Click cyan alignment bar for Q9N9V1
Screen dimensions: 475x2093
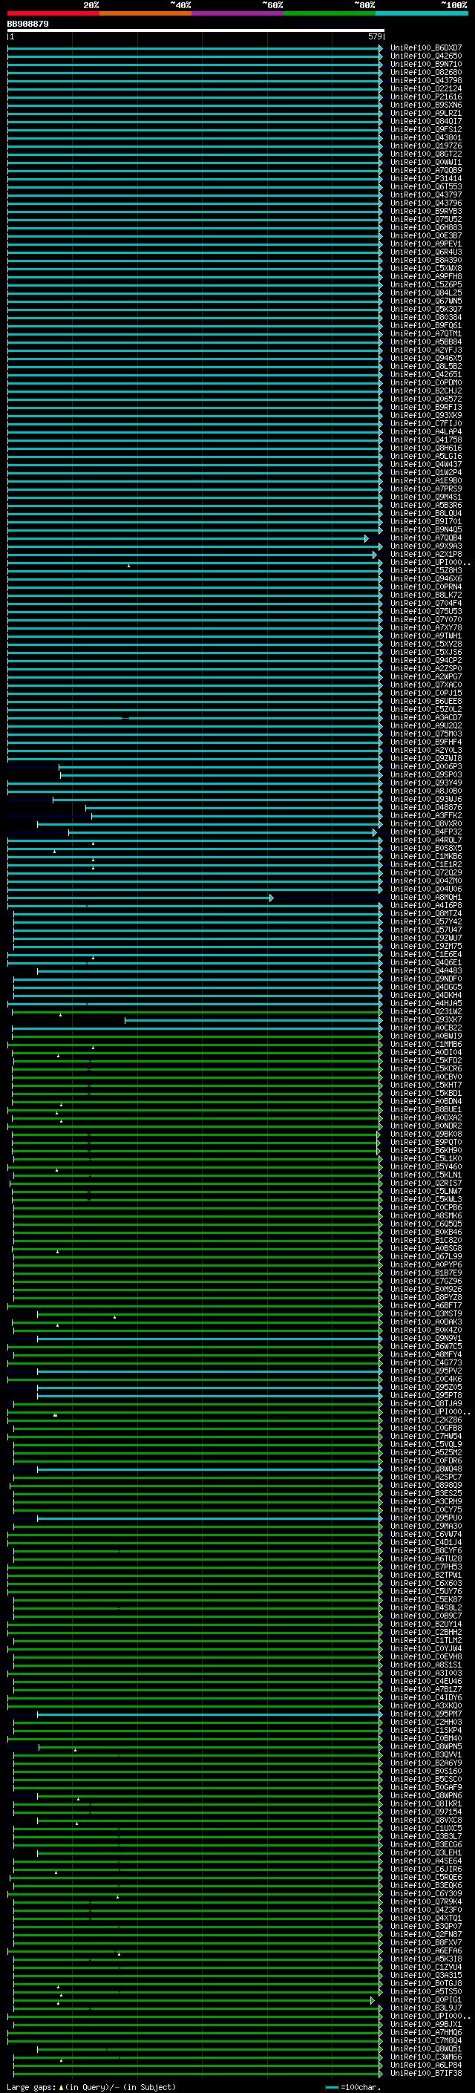pyautogui.click(x=209, y=1339)
